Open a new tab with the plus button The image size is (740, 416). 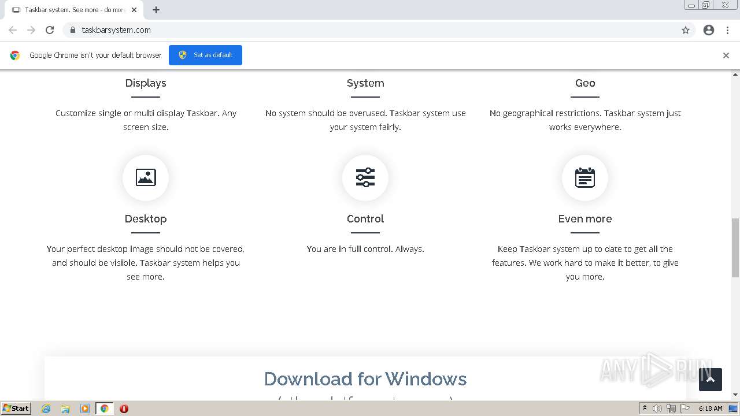pos(156,10)
